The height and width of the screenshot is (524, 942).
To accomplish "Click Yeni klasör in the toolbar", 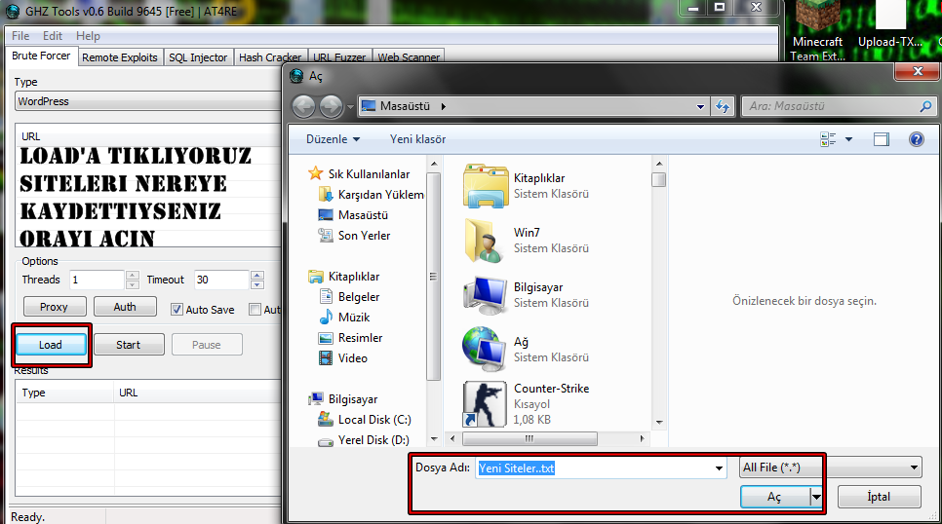I will pos(417,139).
